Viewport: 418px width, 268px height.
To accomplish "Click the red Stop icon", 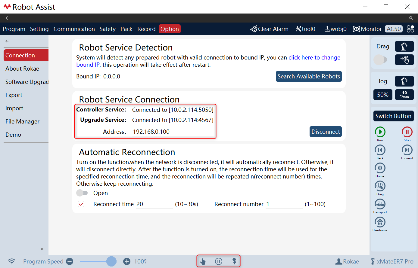I will 407,132.
